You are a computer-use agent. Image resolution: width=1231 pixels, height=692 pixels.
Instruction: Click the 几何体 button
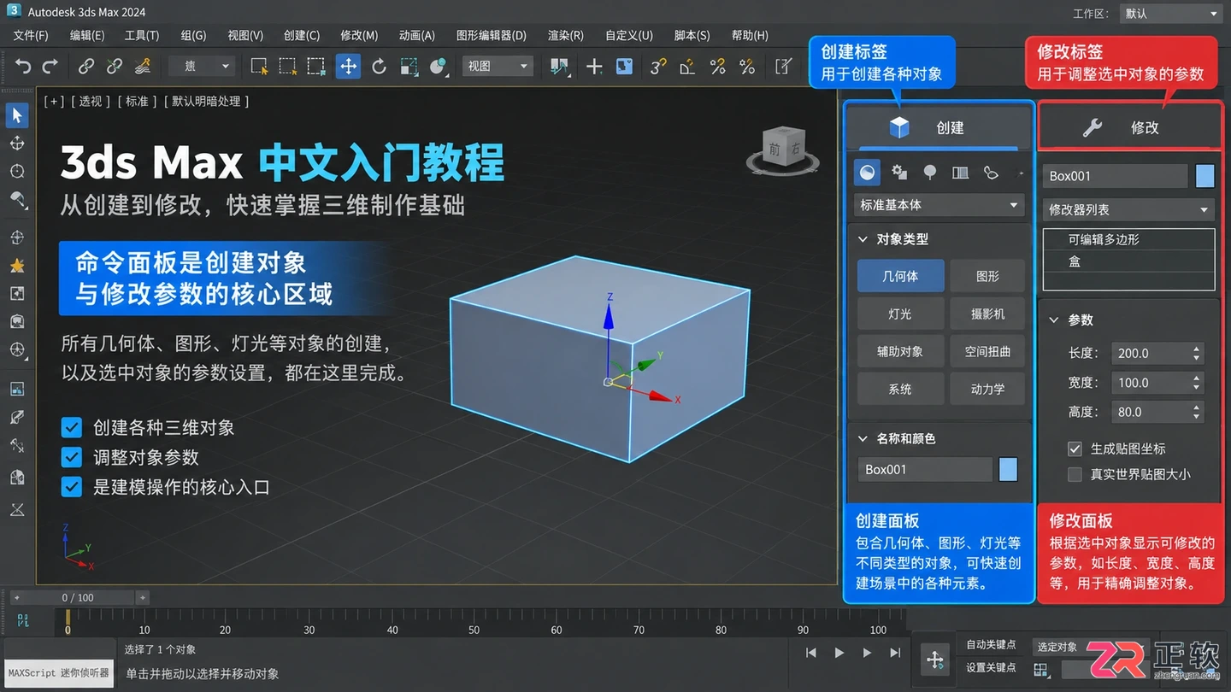[x=900, y=276]
